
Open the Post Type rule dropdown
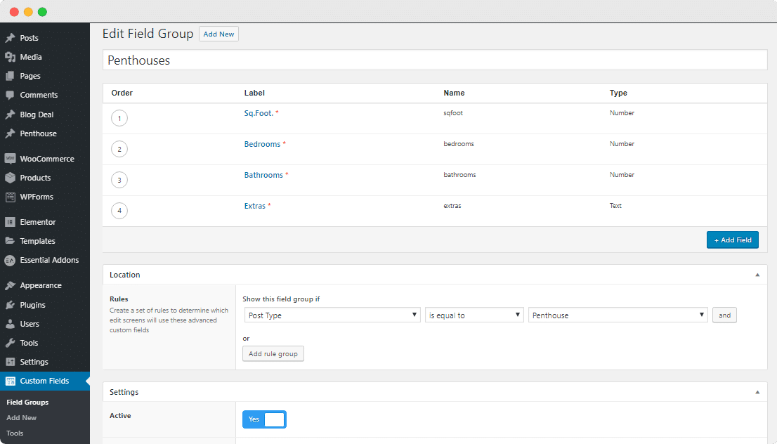(332, 315)
